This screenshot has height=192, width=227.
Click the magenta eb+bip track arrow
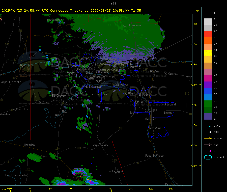tap(208, 151)
